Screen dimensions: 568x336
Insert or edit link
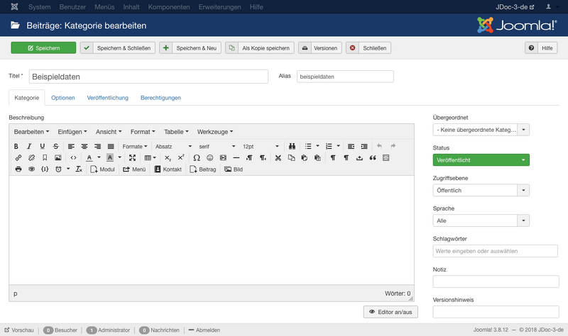pyautogui.click(x=18, y=157)
